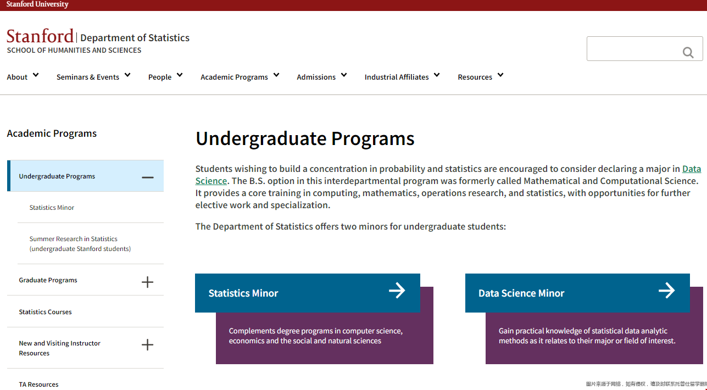The image size is (707, 390).
Task: Click the Statistics Minor card arrow icon
Action: pyautogui.click(x=397, y=291)
